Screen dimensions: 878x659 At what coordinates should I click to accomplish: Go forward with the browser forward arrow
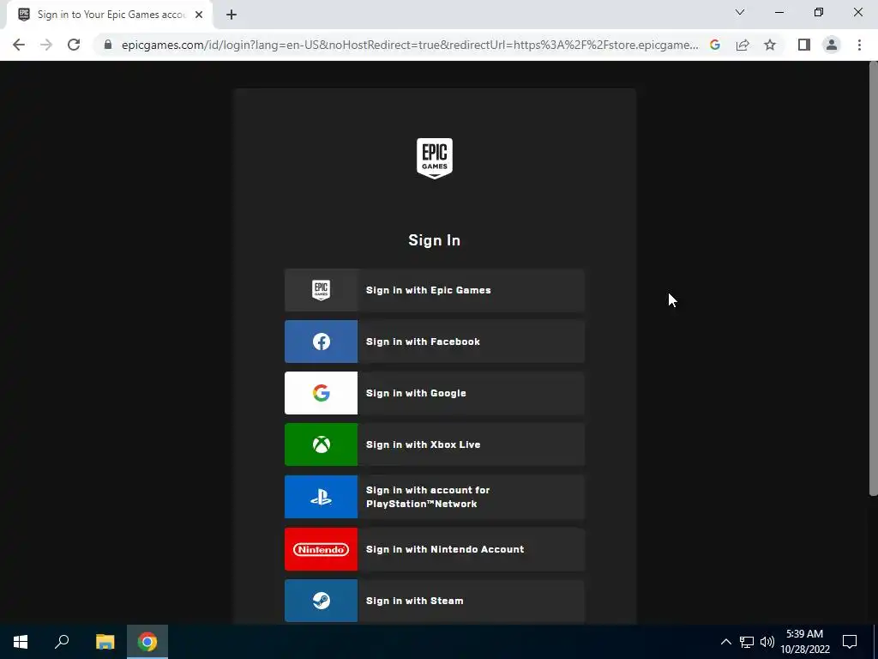[x=46, y=45]
